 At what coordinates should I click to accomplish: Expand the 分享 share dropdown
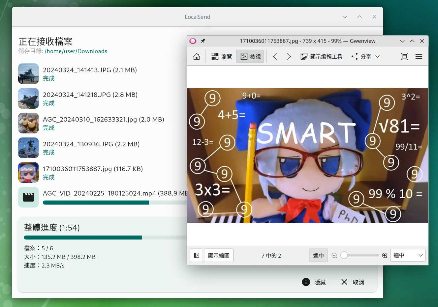pos(366,57)
